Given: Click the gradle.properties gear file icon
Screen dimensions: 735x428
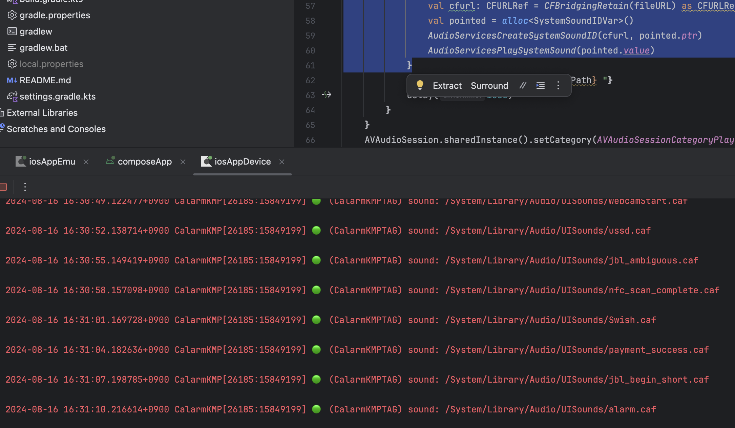Looking at the screenshot, I should [x=12, y=15].
